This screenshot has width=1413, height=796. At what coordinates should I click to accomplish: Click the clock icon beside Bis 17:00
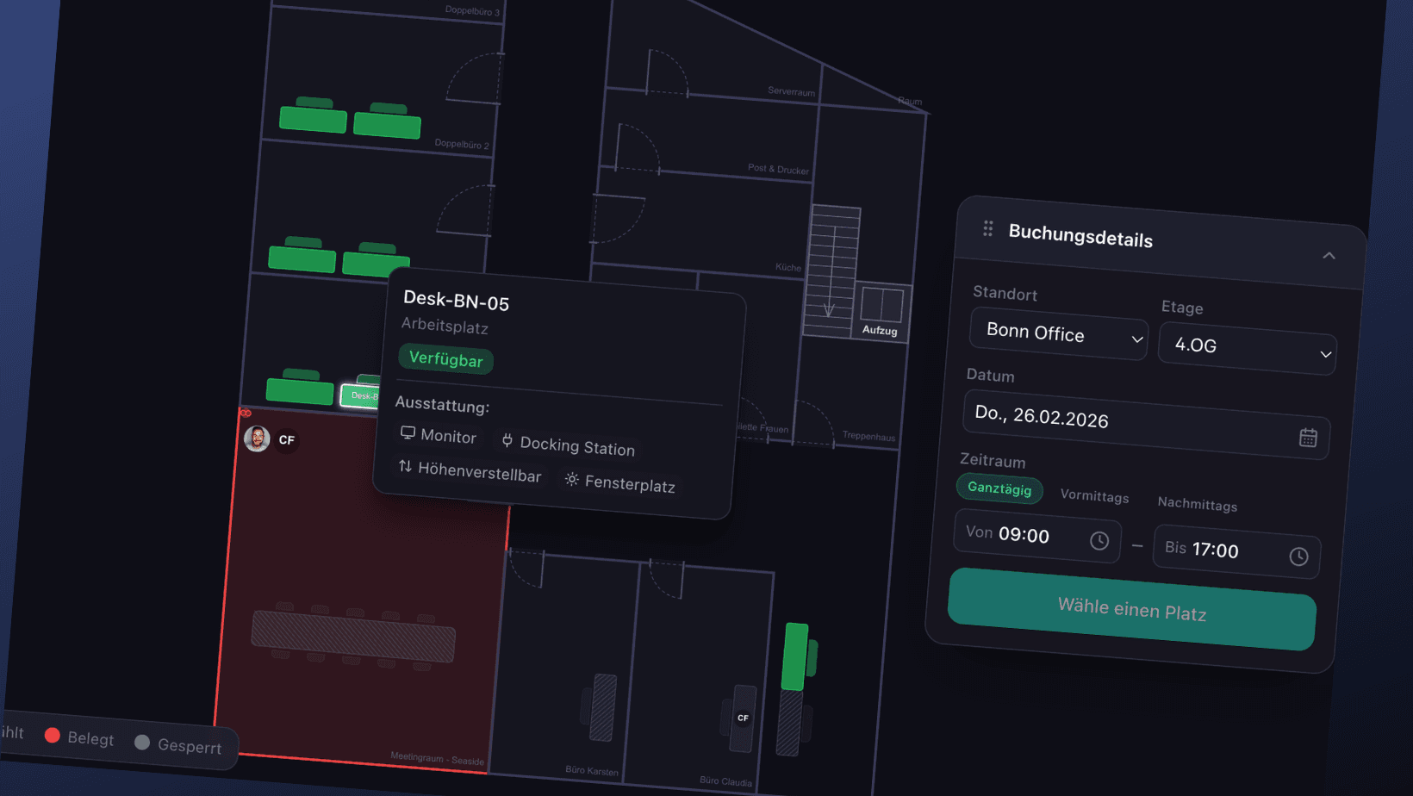[x=1299, y=557]
